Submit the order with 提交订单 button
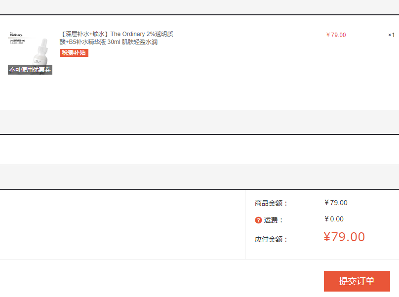Image resolution: width=399 pixels, height=297 pixels. (357, 281)
